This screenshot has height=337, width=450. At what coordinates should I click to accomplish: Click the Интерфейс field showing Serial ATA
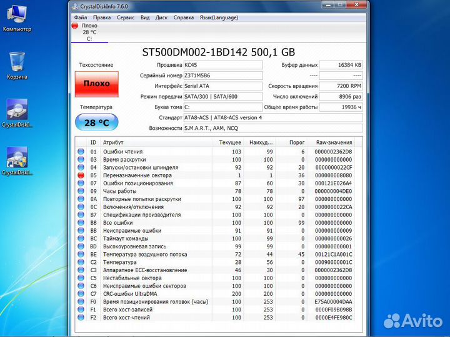coord(223,86)
